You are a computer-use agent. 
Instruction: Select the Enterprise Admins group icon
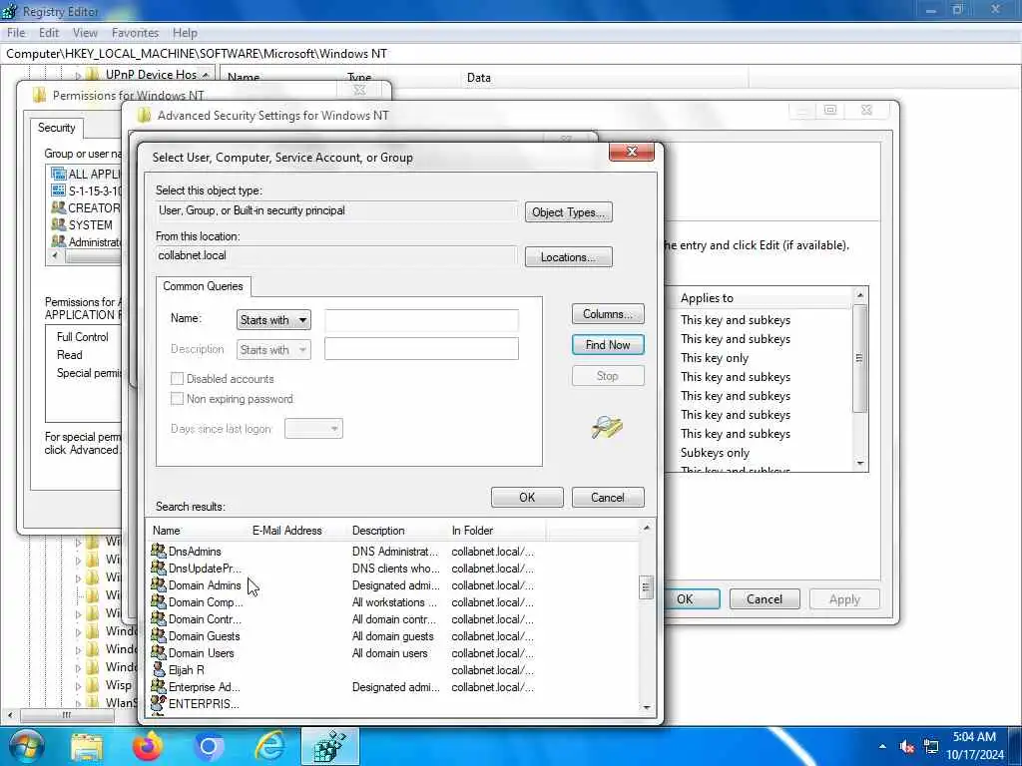159,686
